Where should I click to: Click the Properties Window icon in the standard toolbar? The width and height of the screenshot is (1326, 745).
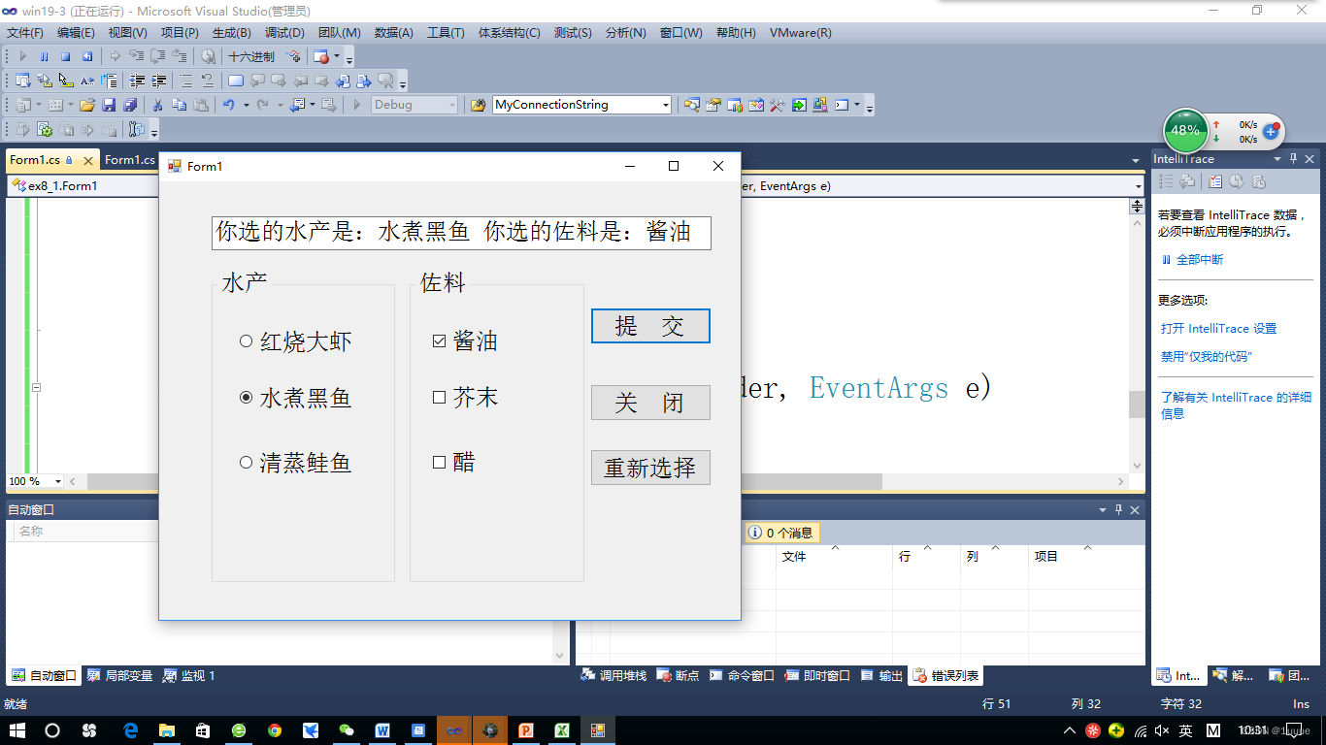(713, 105)
